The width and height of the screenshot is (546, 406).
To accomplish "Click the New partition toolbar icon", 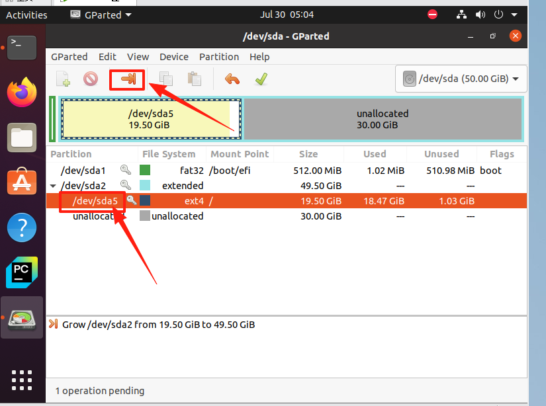I will [64, 79].
